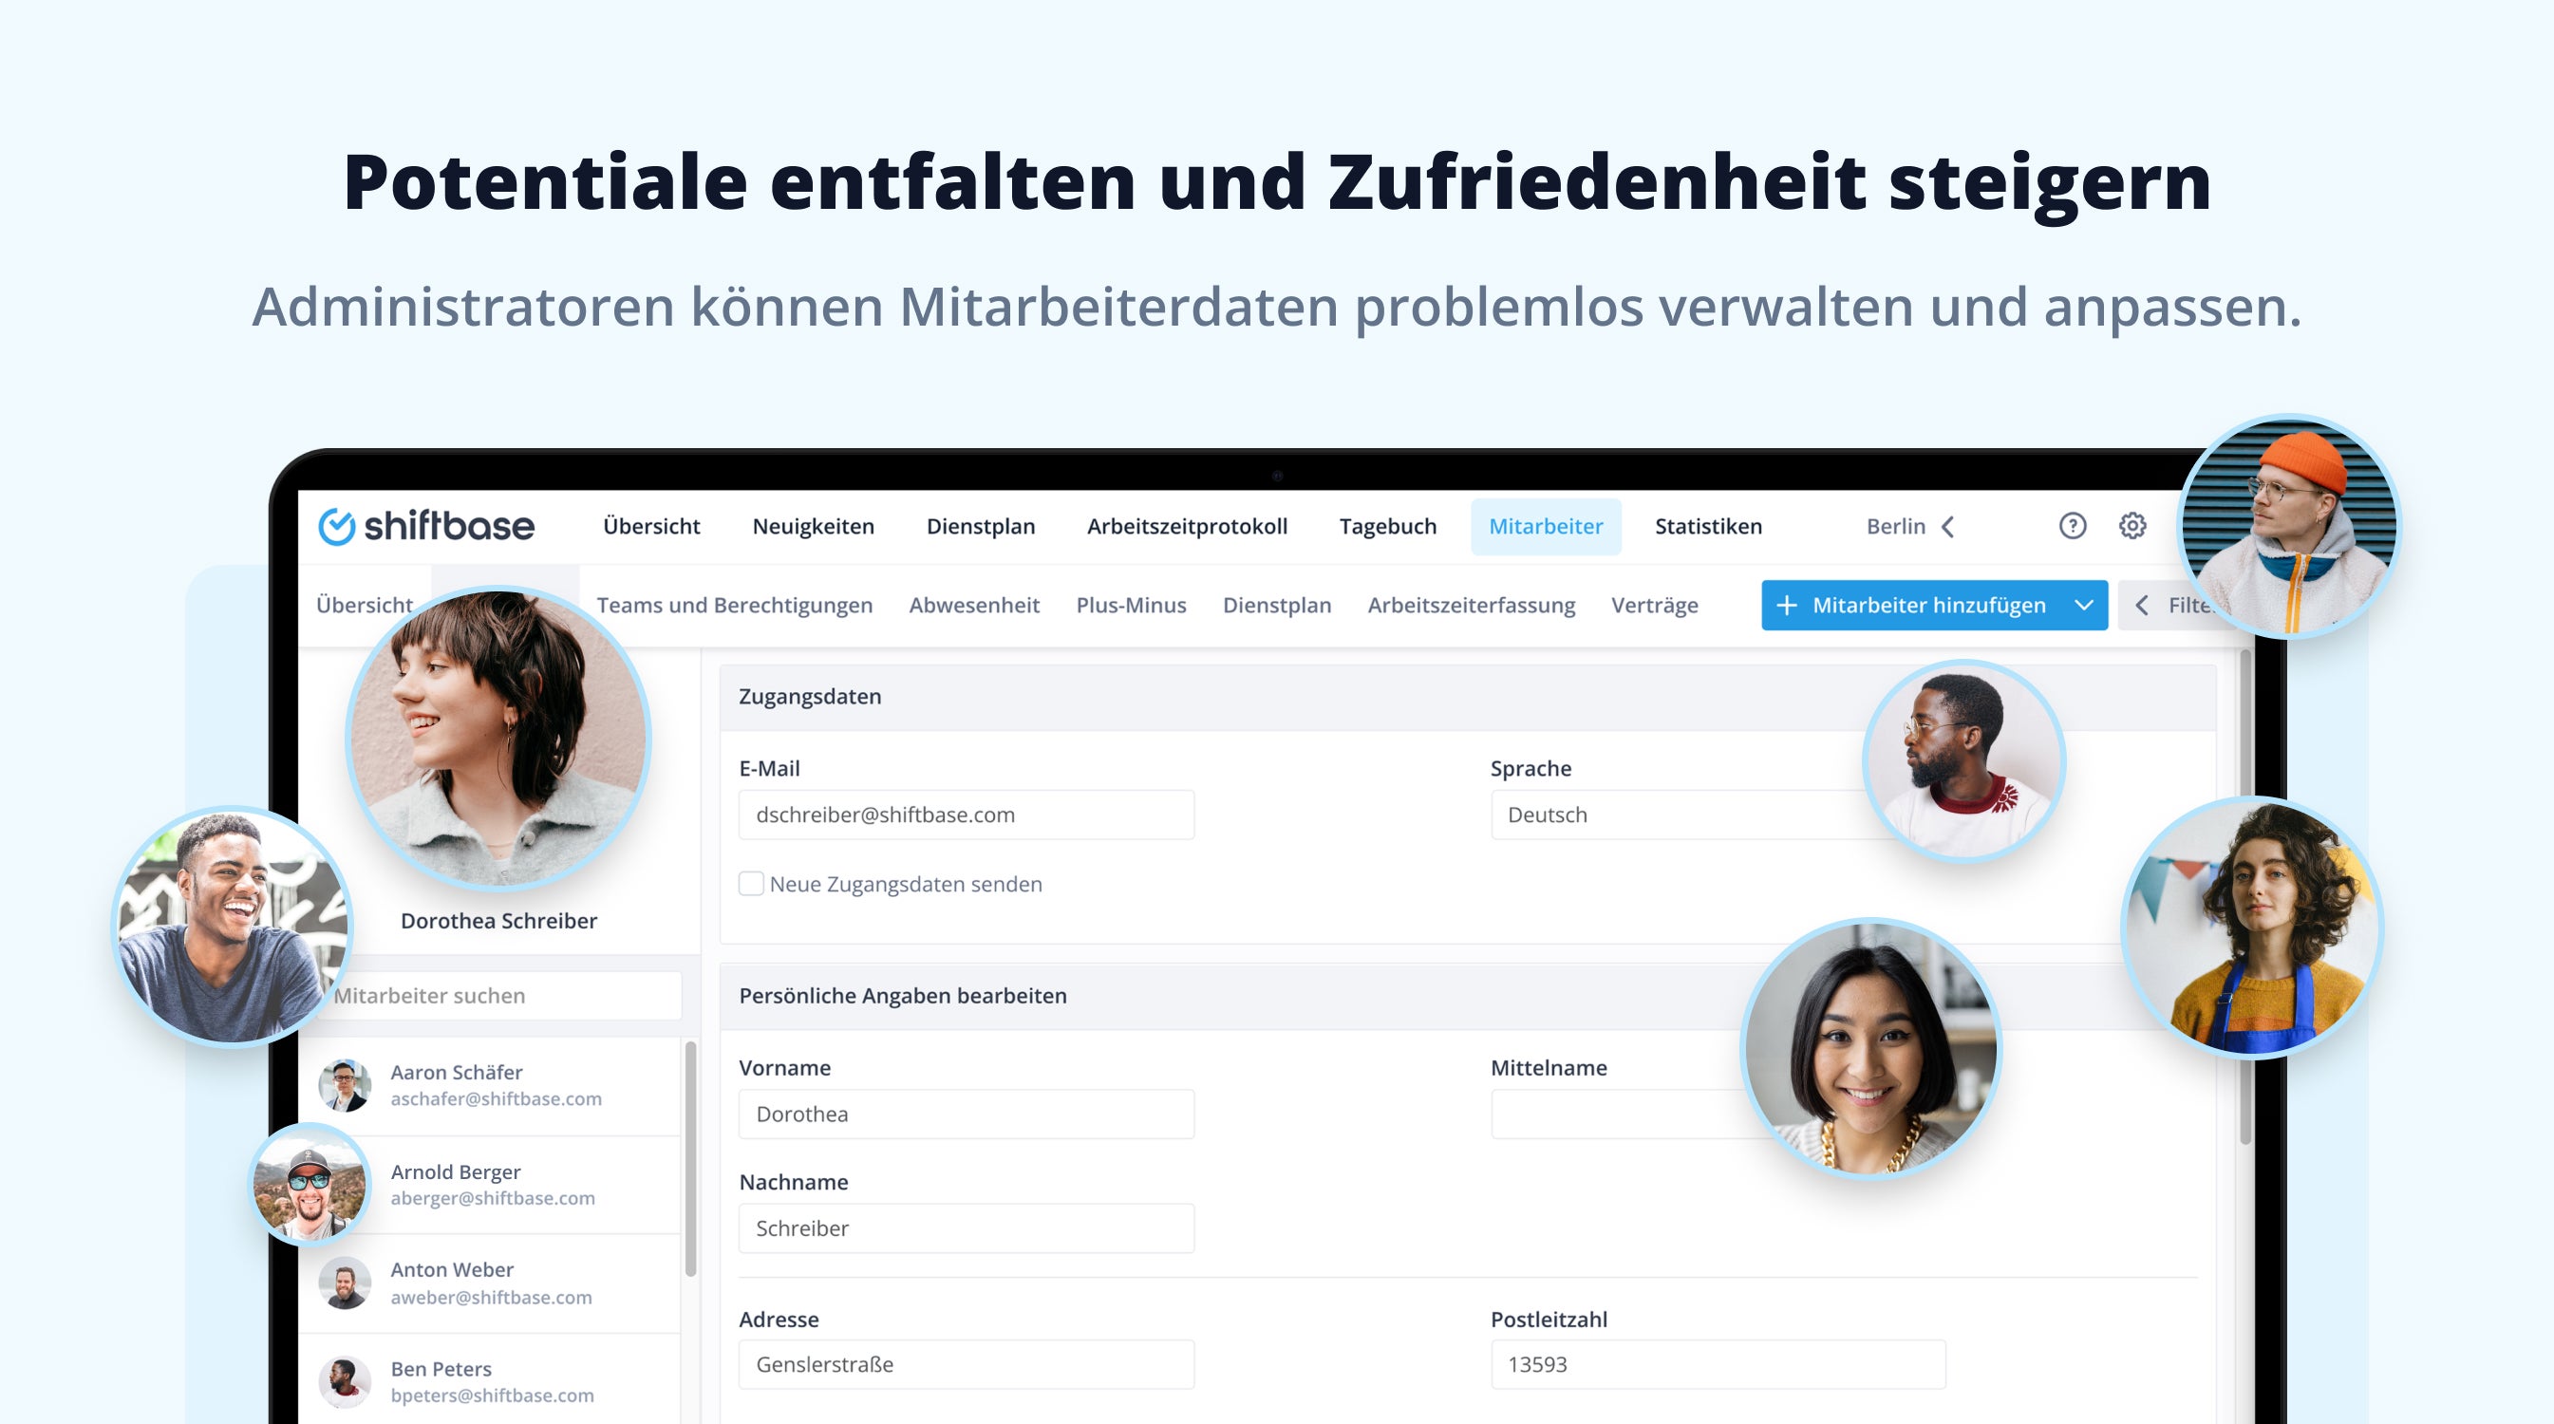Enable Neue Zugangsdaten senden checkbox
The height and width of the screenshot is (1424, 2554).
752,884
